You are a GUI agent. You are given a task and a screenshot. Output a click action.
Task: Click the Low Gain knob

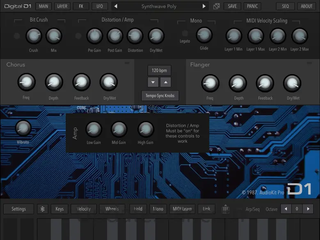coord(94,129)
